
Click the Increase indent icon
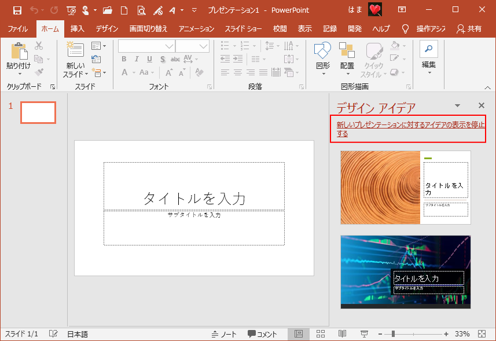coord(237,59)
